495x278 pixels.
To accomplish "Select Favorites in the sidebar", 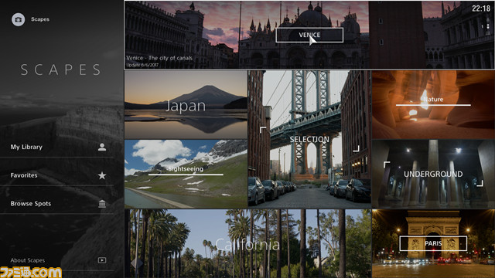I will 56,175.
